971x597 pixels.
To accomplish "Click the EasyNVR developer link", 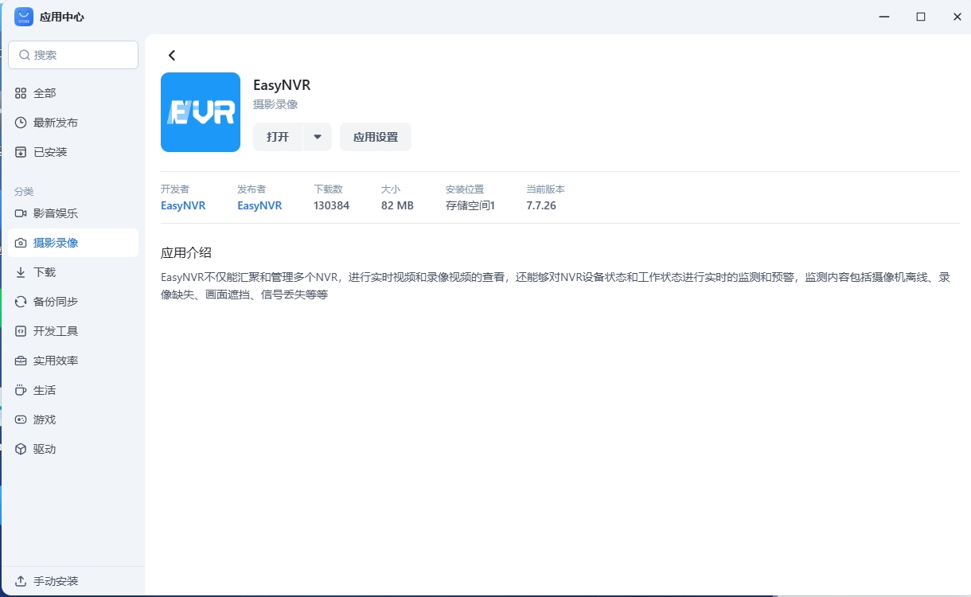I will click(x=183, y=205).
